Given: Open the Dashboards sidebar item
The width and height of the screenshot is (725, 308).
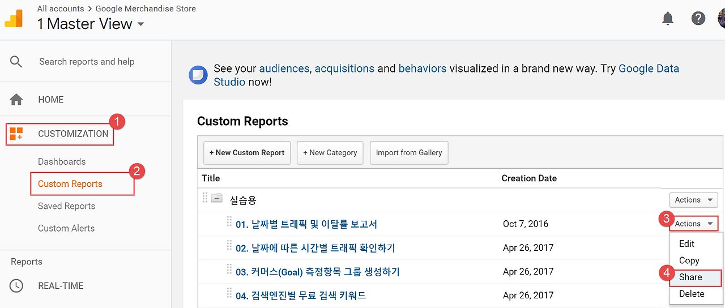Looking at the screenshot, I should 62,162.
